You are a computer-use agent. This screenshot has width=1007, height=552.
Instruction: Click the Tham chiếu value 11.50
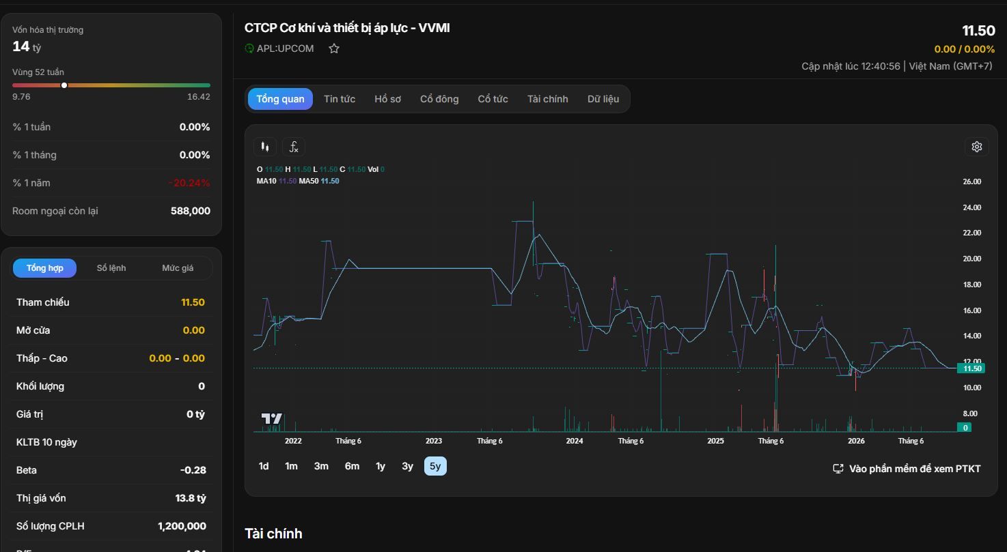193,302
